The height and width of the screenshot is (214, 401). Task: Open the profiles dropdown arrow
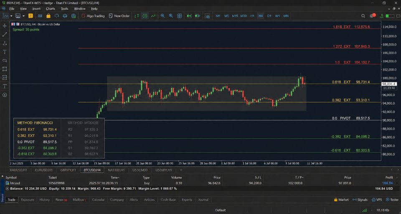23,16
